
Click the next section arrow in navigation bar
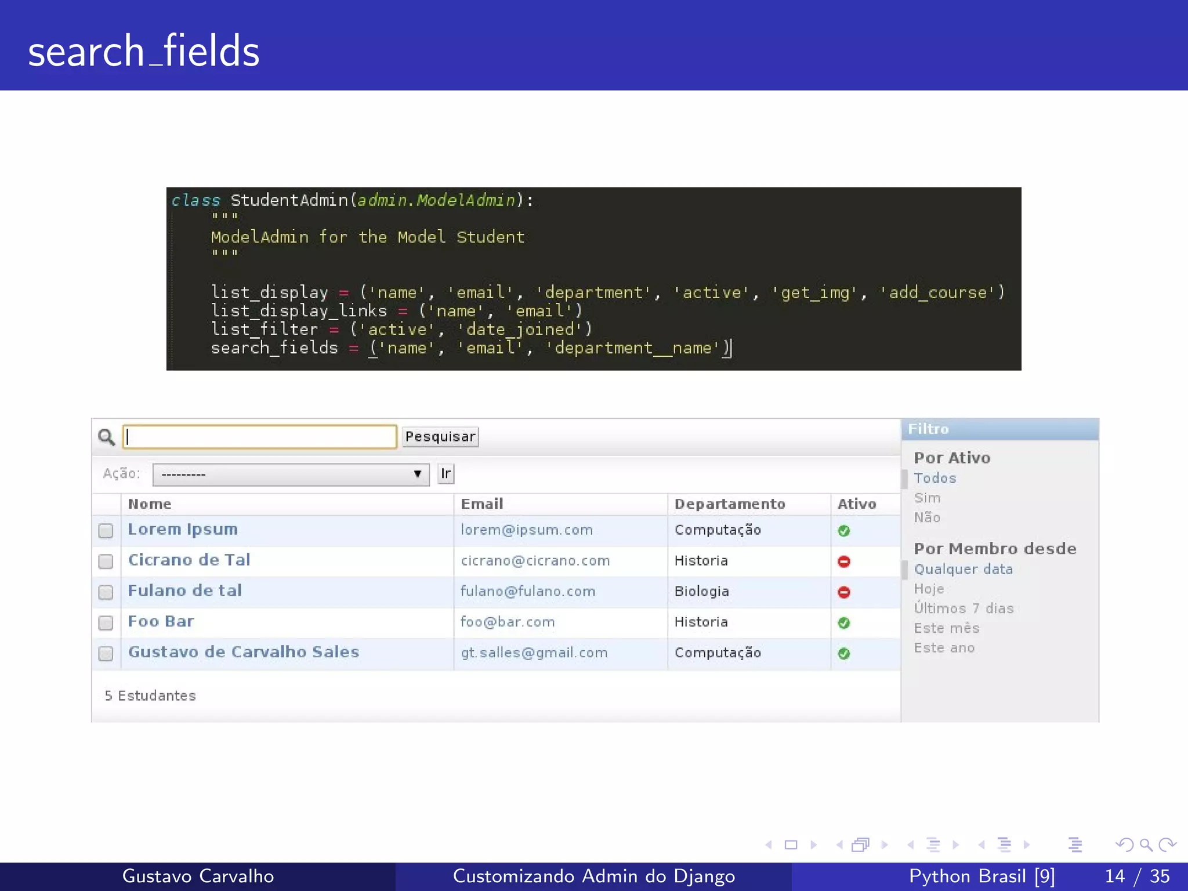pos(1026,845)
